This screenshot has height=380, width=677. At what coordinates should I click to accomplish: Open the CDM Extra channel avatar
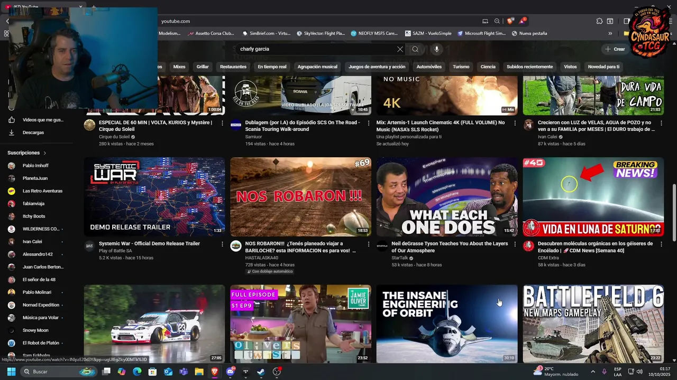coord(528,245)
